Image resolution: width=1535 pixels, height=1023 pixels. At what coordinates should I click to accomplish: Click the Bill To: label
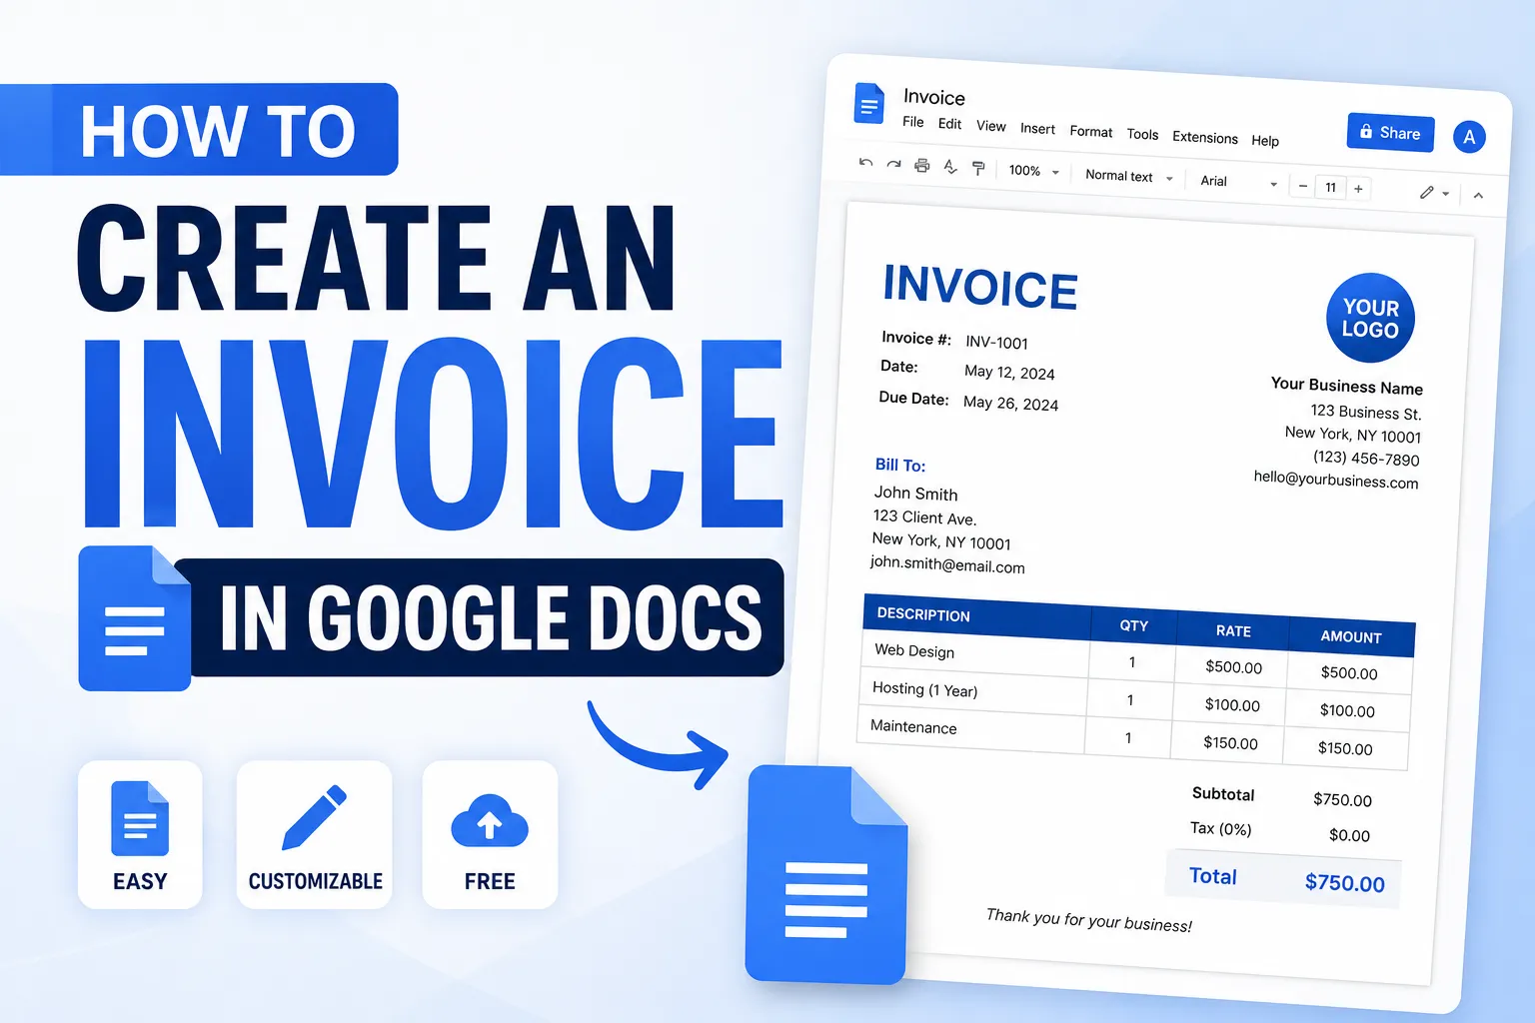[x=900, y=465]
